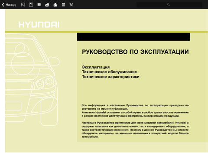Click the black title banner
The width and height of the screenshot is (208, 156).
point(133,37)
